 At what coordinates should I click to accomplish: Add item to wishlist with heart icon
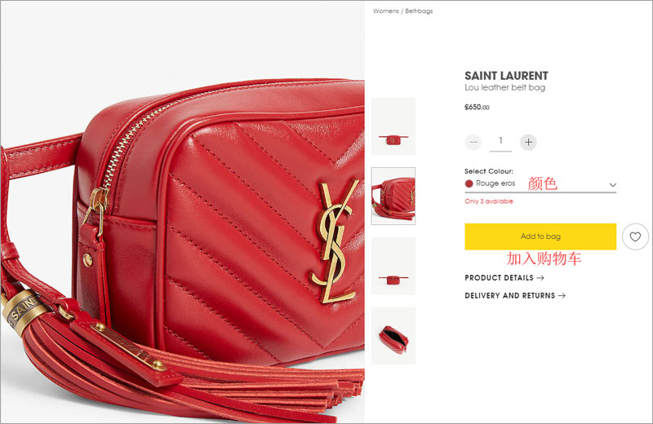635,236
